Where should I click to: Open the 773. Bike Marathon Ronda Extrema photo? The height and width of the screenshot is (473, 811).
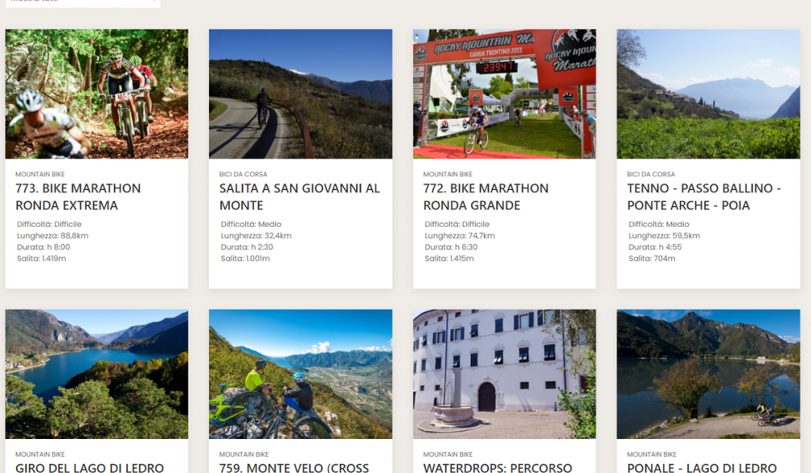pos(96,94)
